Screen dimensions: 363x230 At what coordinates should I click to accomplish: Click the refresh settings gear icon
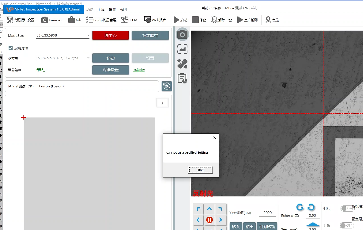click(x=167, y=86)
